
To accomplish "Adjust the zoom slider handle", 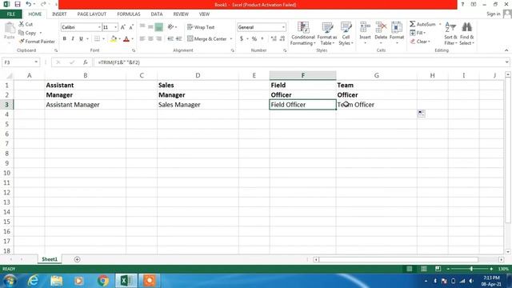I will (471, 269).
